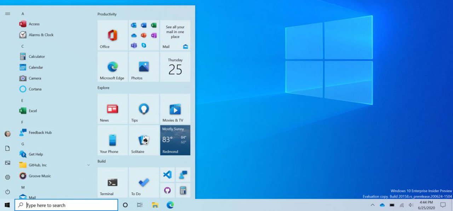Open Settings gear in Start sidebar
The image size is (453, 211).
pos(7,177)
